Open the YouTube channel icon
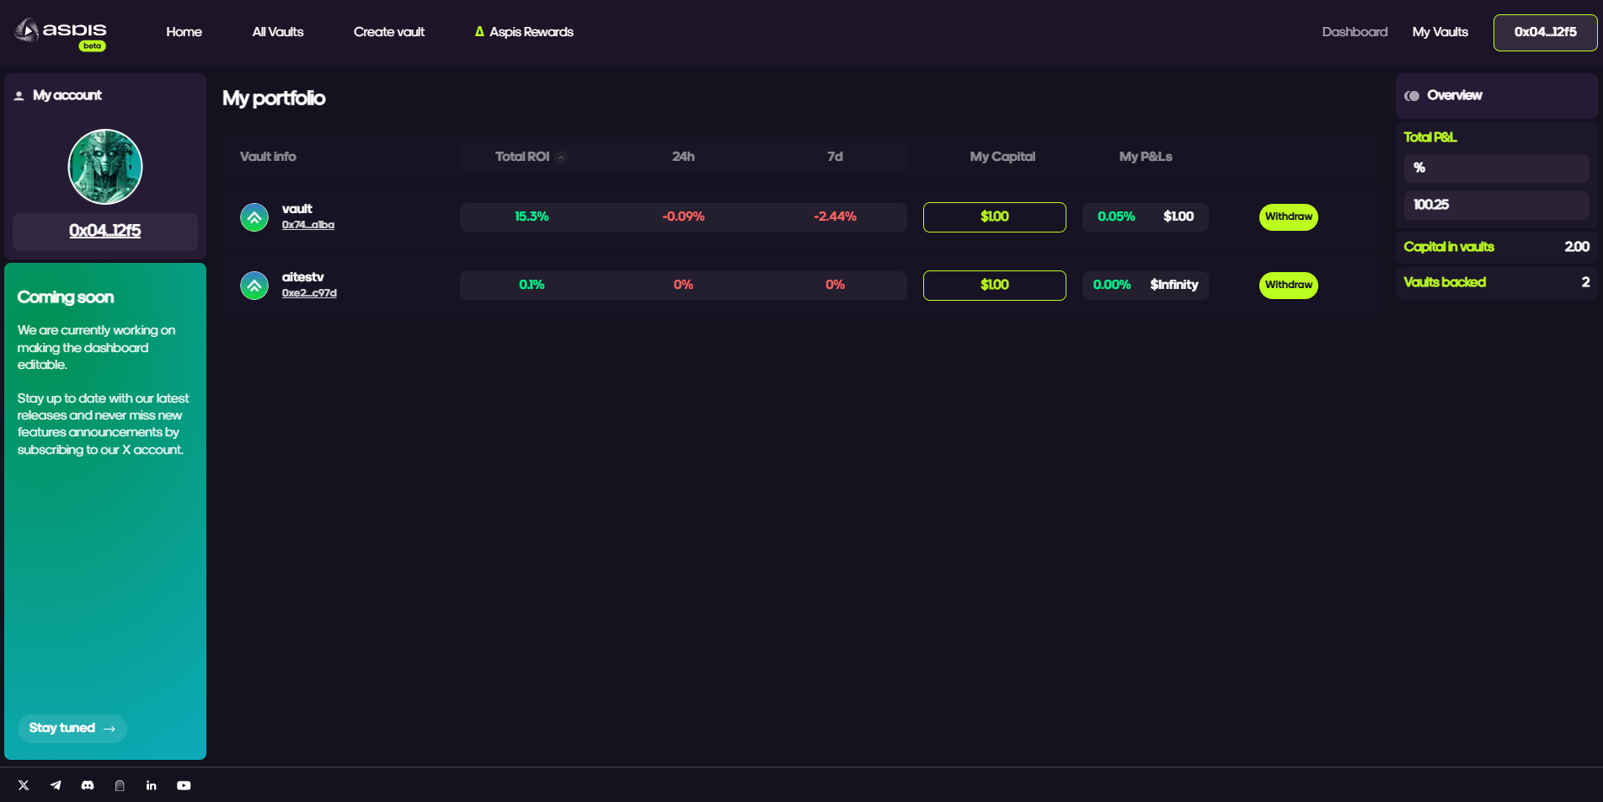The image size is (1603, 802). click(184, 785)
